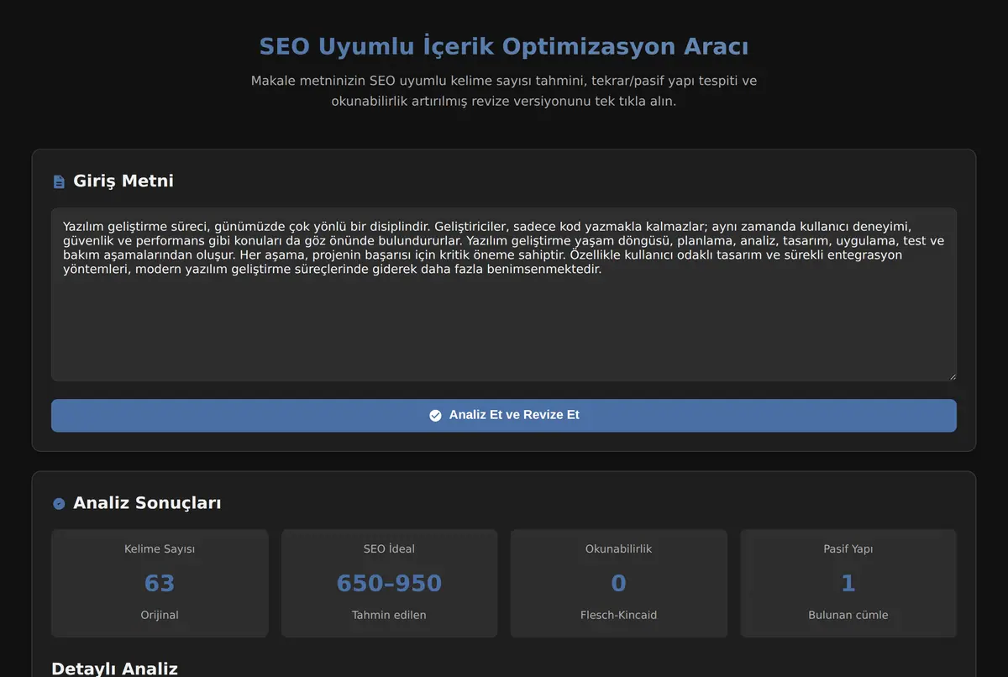This screenshot has height=677, width=1008.
Task: Click the SEO İdeal value 650–950
Action: pyautogui.click(x=389, y=583)
